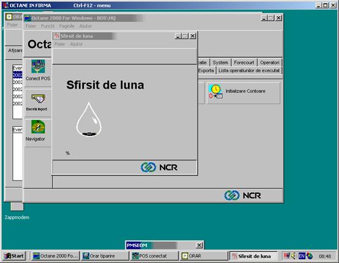Open Fisier menu in ORAR window
The width and height of the screenshot is (339, 263).
pos(12,25)
